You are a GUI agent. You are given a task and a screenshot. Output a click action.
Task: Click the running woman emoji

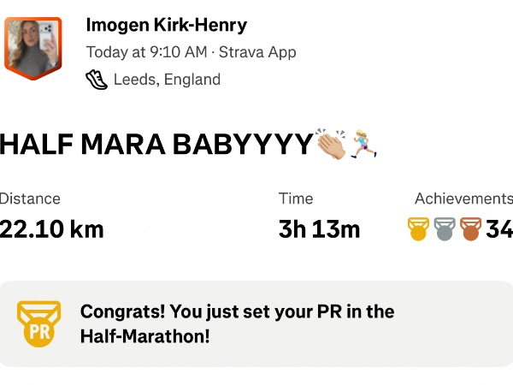tap(365, 143)
